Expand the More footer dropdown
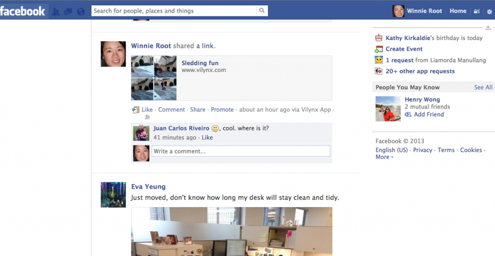 (x=384, y=157)
